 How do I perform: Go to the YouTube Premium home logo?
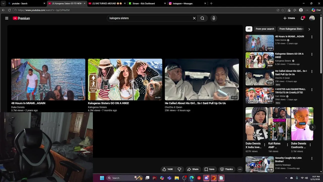click(x=21, y=18)
